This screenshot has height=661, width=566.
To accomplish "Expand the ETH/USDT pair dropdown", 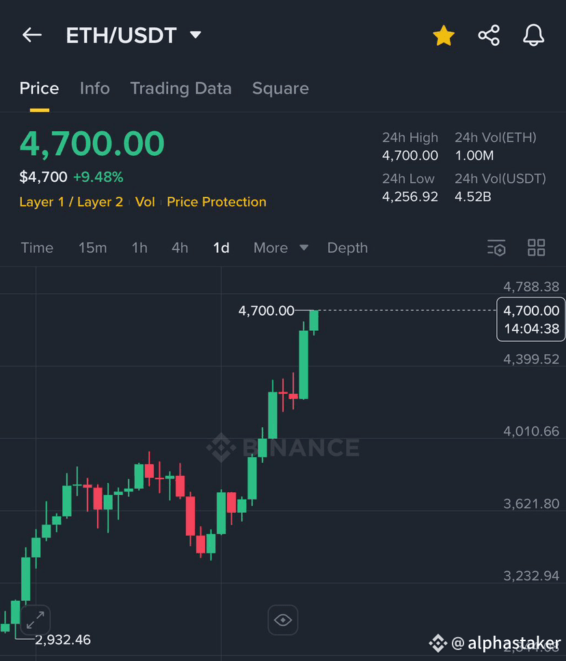I will [x=196, y=35].
